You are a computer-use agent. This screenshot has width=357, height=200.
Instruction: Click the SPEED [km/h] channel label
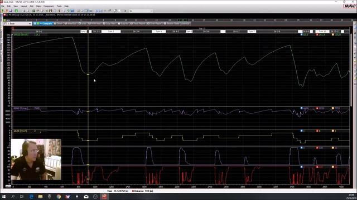(21, 34)
